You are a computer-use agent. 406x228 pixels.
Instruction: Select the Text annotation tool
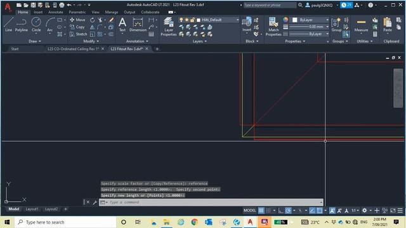[122, 25]
